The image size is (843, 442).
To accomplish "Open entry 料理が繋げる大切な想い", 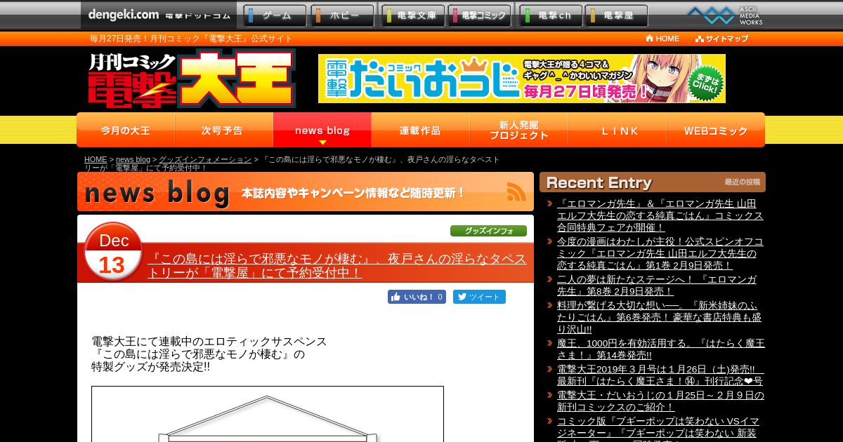I will 659,317.
